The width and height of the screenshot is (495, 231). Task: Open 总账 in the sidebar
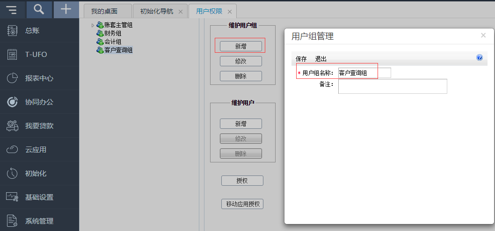pyautogui.click(x=32, y=31)
